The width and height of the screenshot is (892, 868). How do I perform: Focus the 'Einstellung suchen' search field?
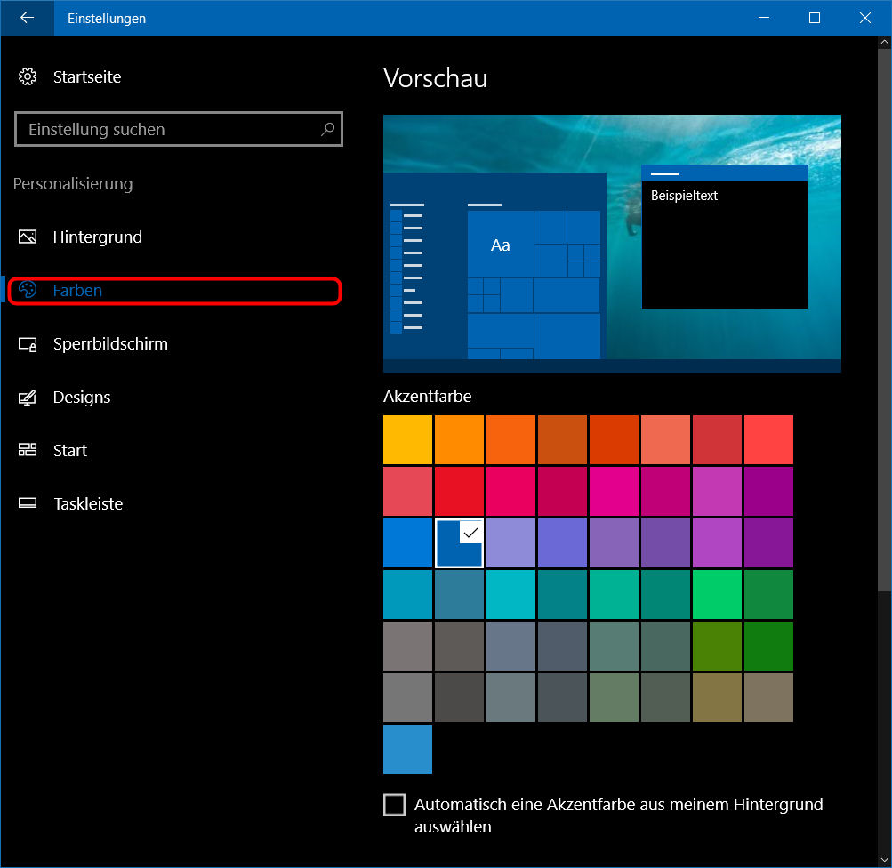coord(169,129)
